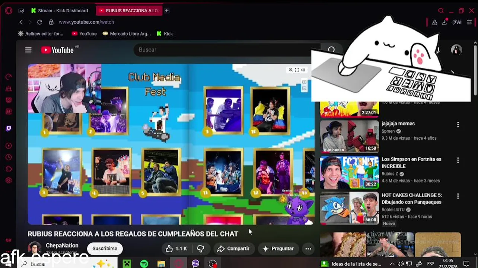Submit search with YouTube magnifier button
The height and width of the screenshot is (268, 478).
click(331, 50)
